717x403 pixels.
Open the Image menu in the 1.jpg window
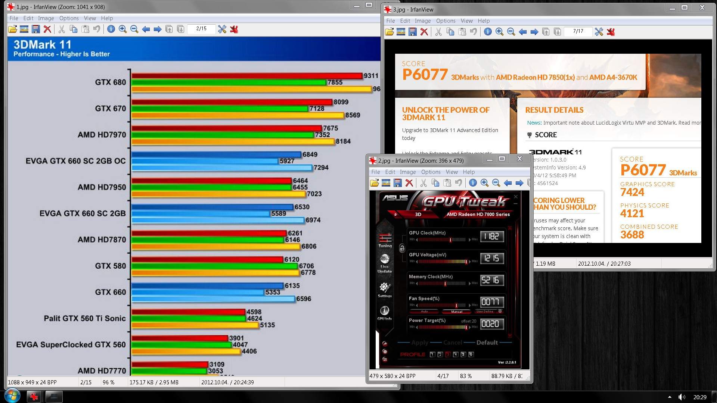[46, 18]
